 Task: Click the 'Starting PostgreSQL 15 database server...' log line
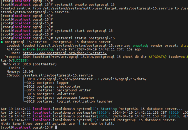click(x=91, y=109)
